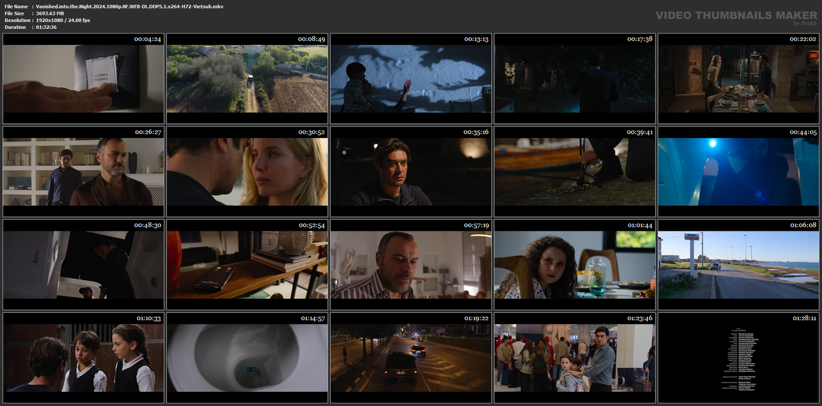Select the two children thumbnail at 01:10:33
The height and width of the screenshot is (406, 822).
point(83,358)
